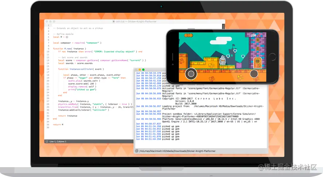Click the 04:50:57.037 timestamp in console
This screenshot has width=323, height=177.
pyautogui.click(x=148, y=124)
